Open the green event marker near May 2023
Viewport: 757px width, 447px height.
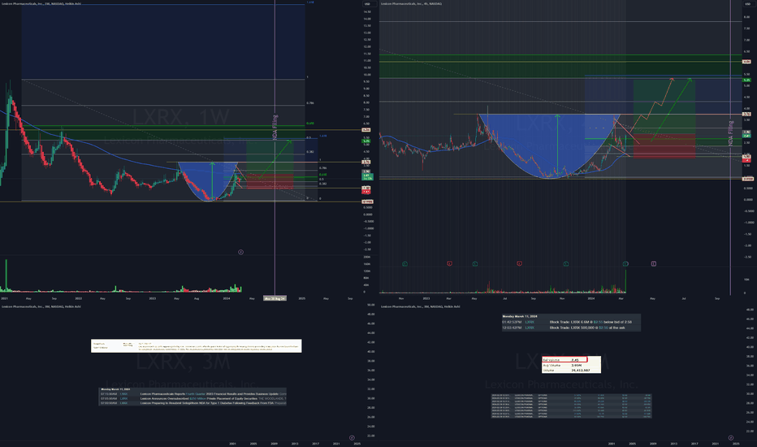point(475,264)
